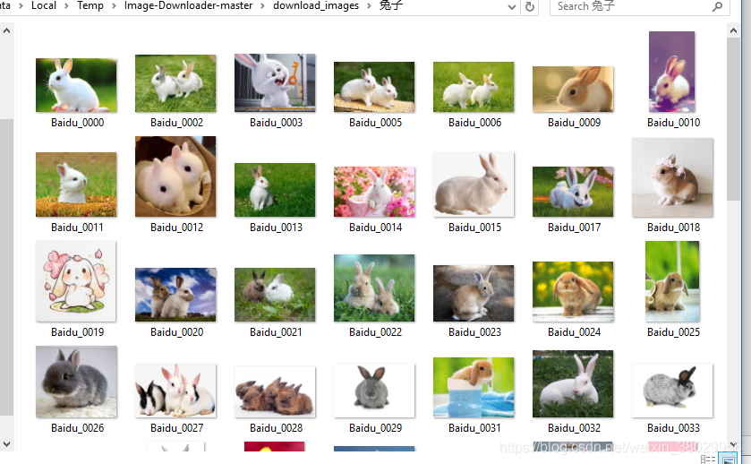The height and width of the screenshot is (464, 751).
Task: Select Baidu_0023 image thumbnail
Action: click(x=474, y=293)
